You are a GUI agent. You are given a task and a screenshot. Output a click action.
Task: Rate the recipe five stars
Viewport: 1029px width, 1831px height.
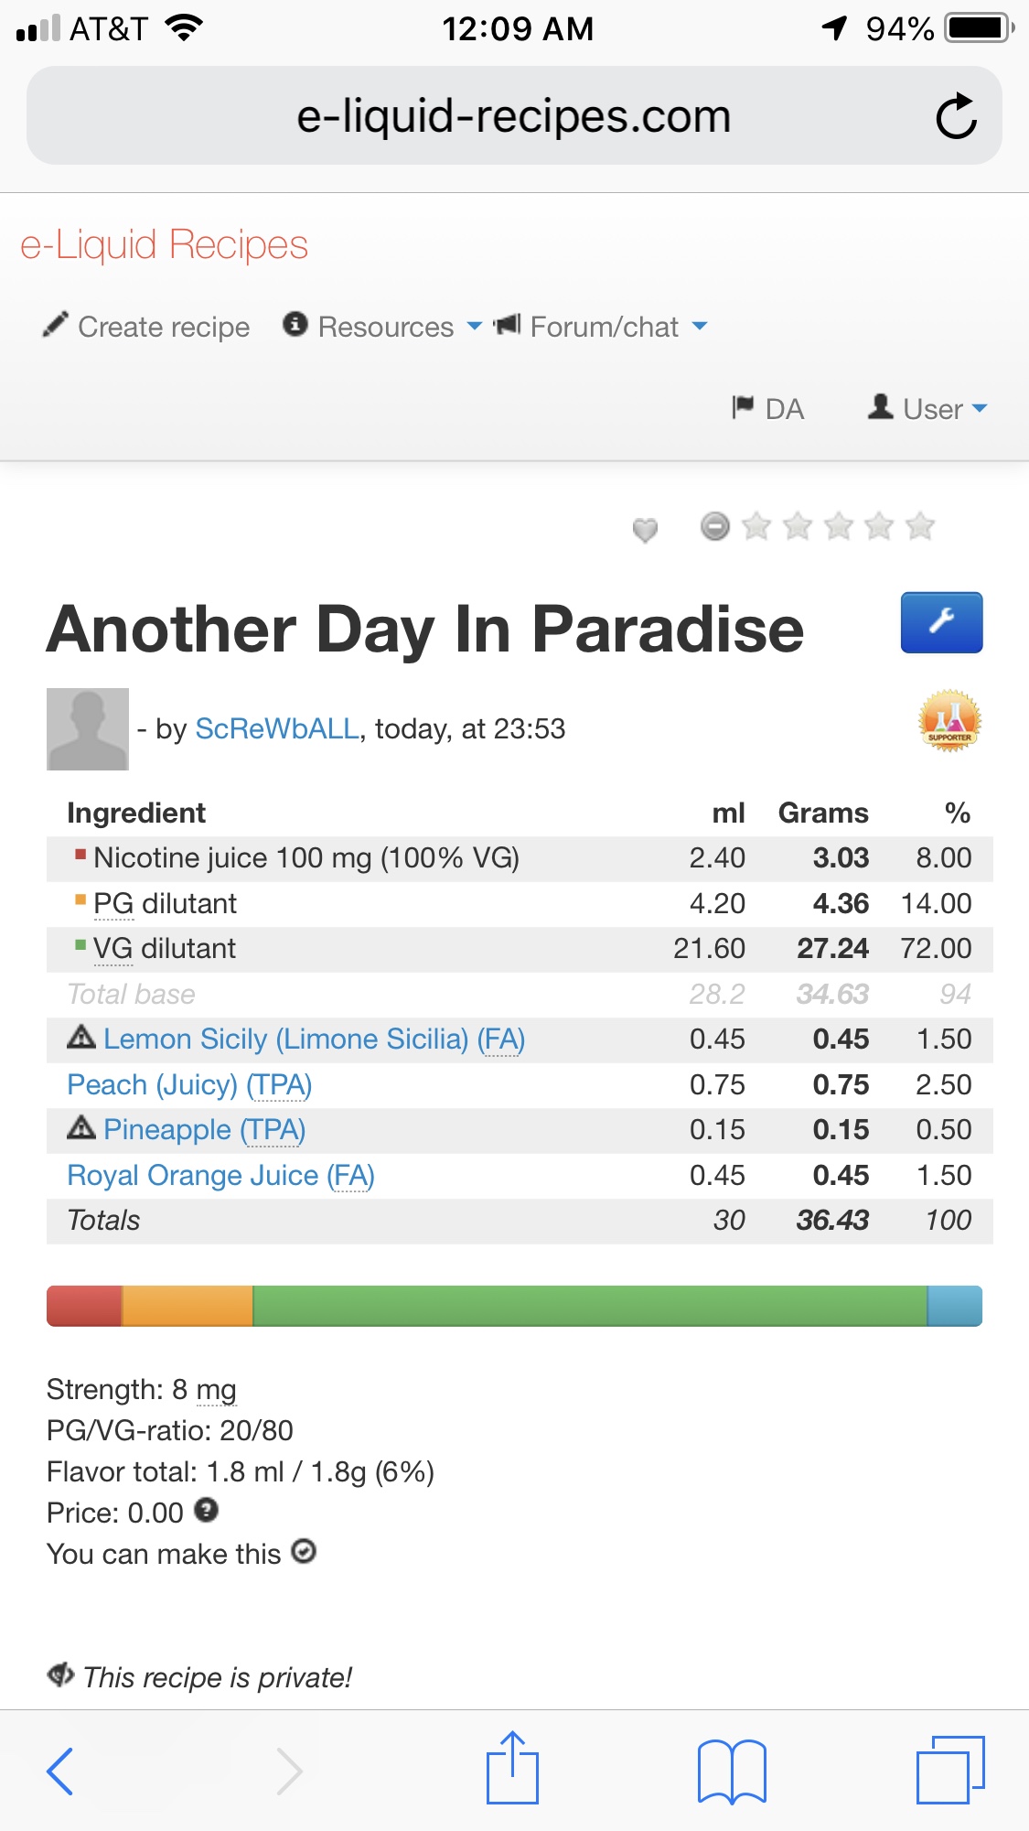(920, 526)
